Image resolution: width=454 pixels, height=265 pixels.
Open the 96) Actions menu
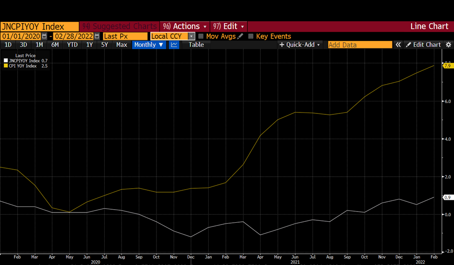coord(184,26)
